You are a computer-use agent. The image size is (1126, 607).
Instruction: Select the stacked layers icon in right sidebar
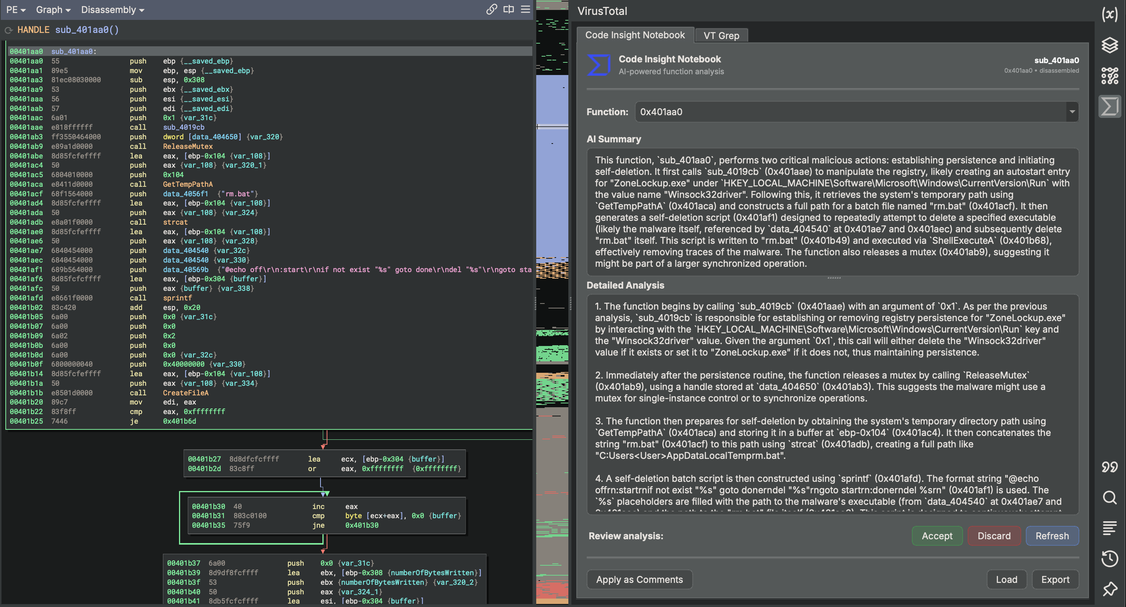[x=1110, y=45]
